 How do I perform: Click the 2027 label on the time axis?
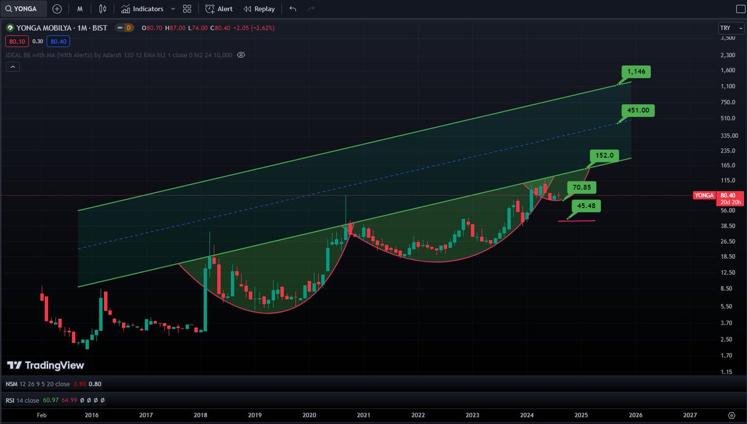point(690,414)
